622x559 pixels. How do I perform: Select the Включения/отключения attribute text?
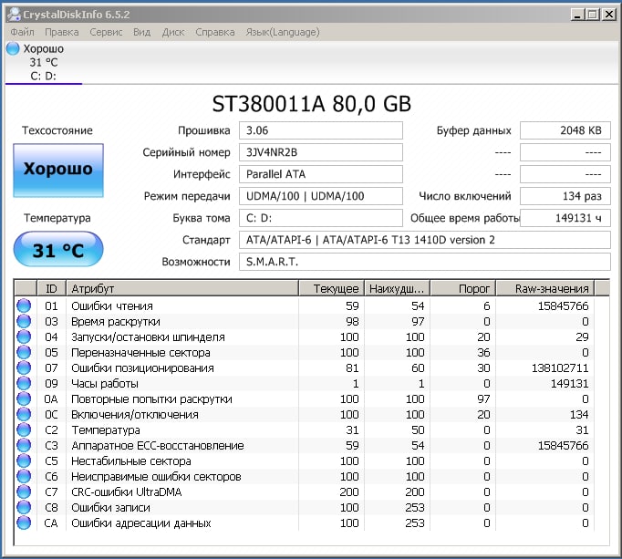(134, 414)
